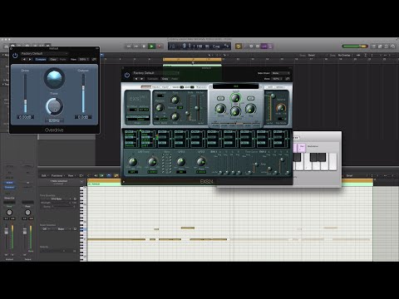
Task: Click the 0.0dB Output value field
Action: pos(83,117)
